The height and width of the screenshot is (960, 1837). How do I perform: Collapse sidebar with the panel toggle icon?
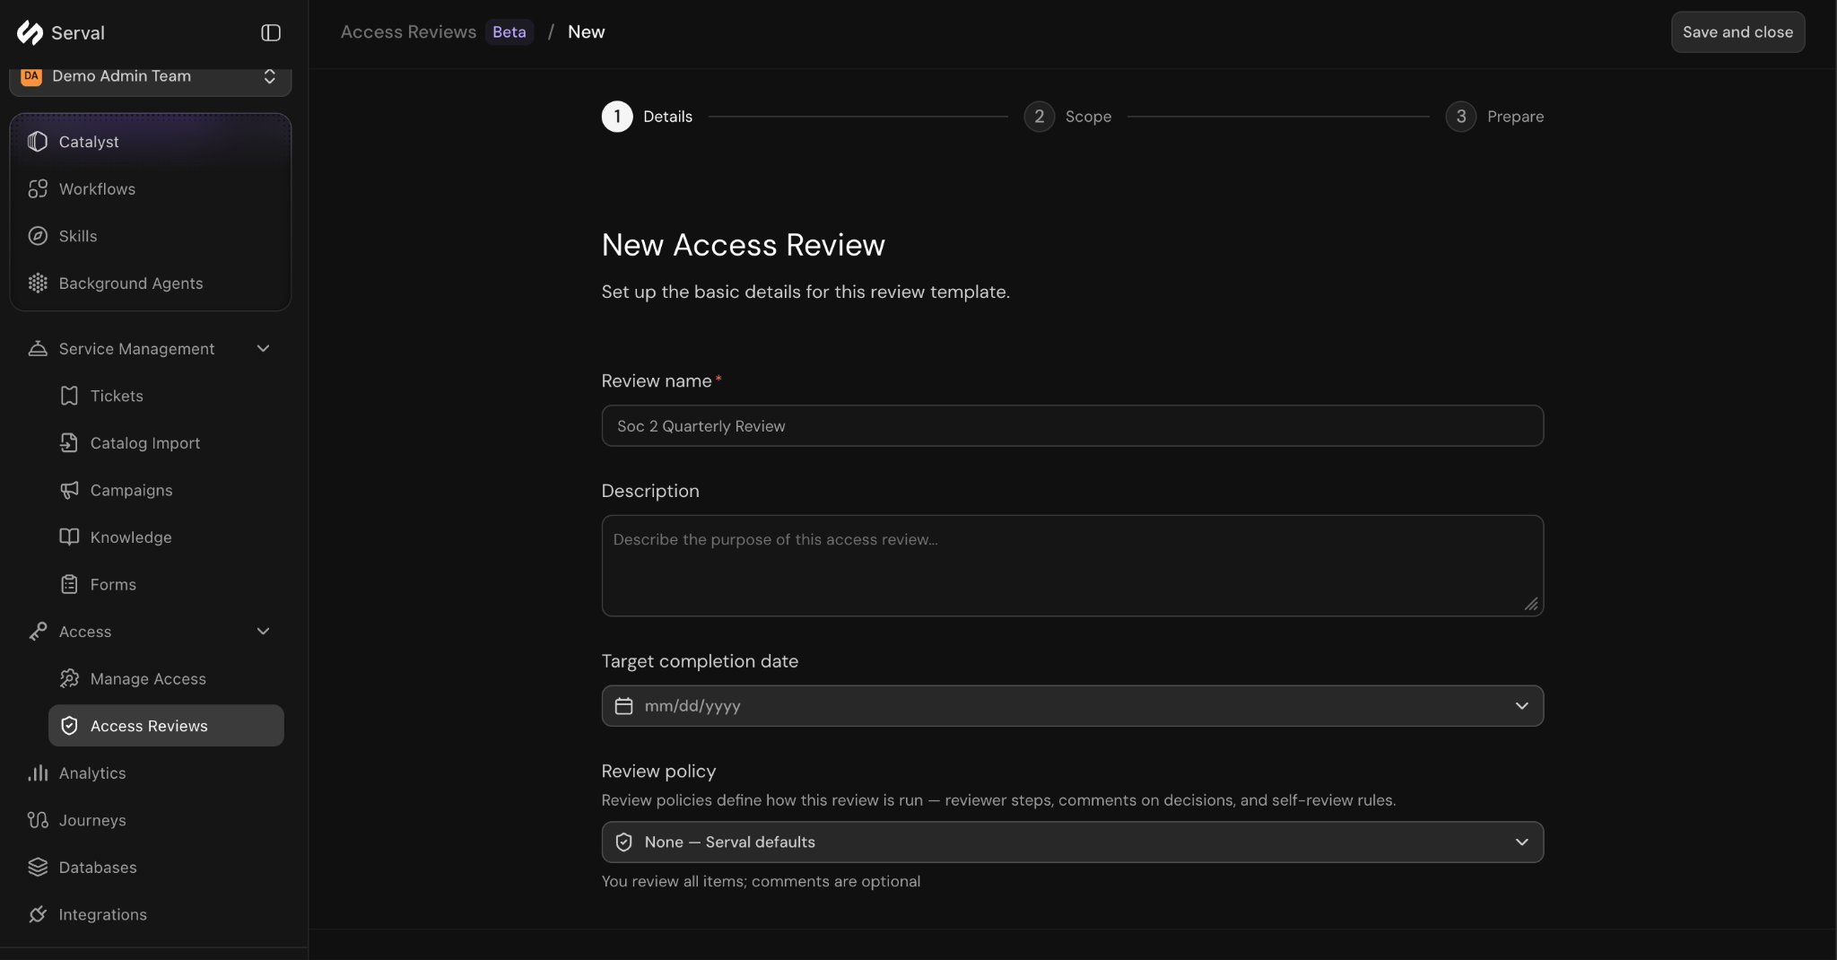pos(271,32)
